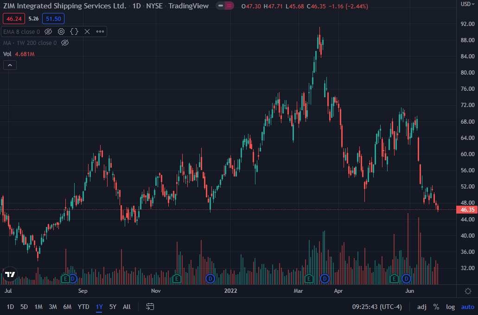Toggle visibility of the EMA 8 indicator
Screen dimensions: 478x315
[x=48, y=31]
